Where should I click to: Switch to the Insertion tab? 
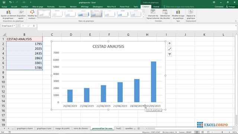pos(25,7)
